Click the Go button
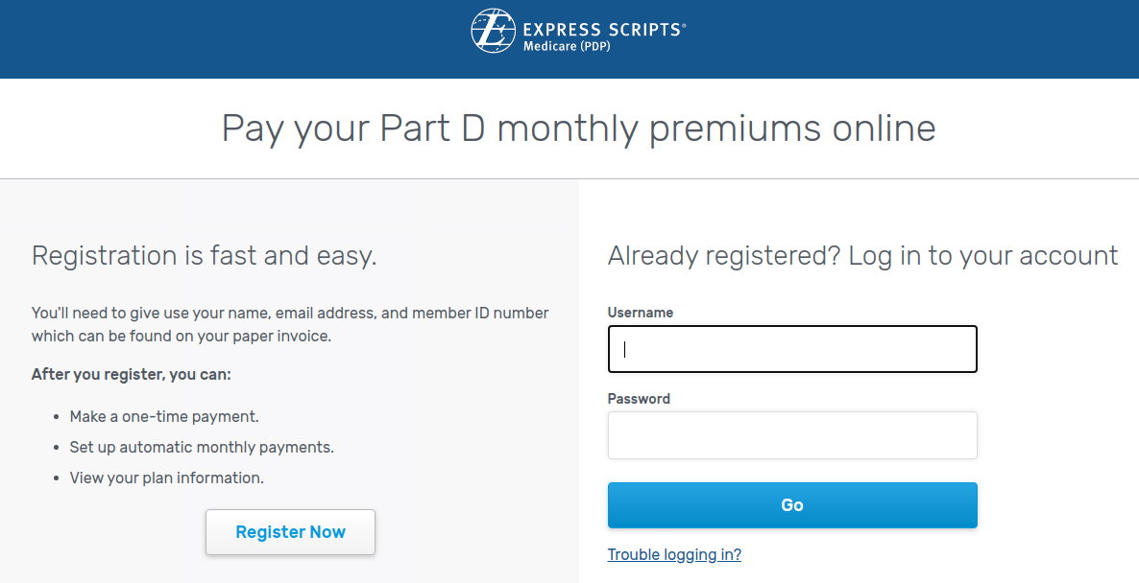The image size is (1139, 583). (x=791, y=504)
